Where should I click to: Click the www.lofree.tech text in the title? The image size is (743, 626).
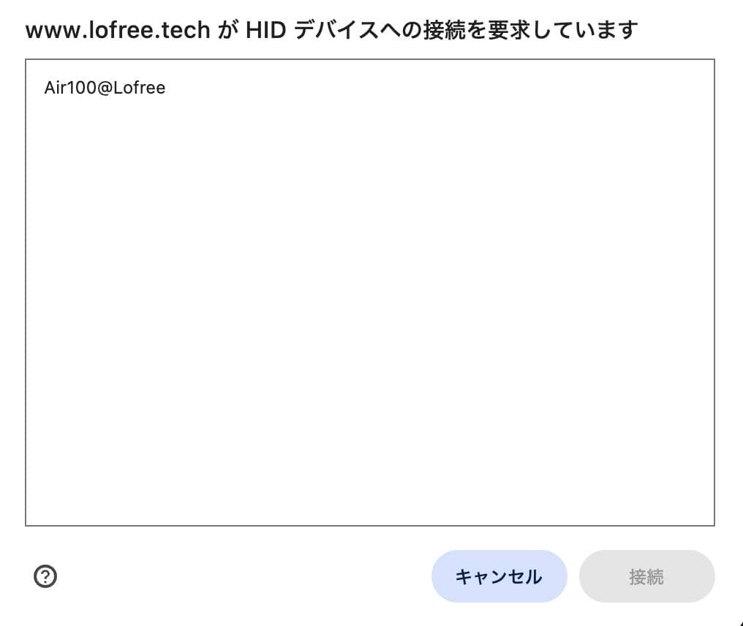pos(116,29)
